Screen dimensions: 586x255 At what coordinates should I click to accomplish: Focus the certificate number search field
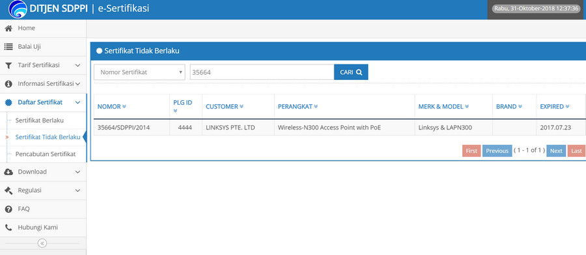(262, 72)
